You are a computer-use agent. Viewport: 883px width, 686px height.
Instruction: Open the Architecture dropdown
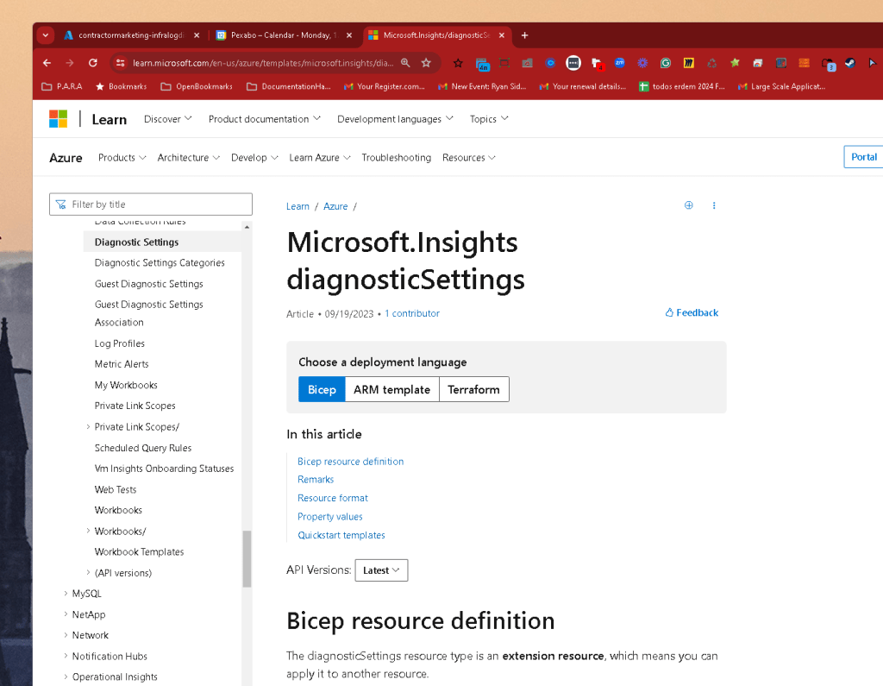(x=189, y=158)
